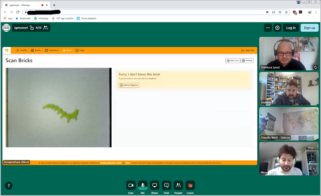Click the browser address bar

tap(156, 12)
